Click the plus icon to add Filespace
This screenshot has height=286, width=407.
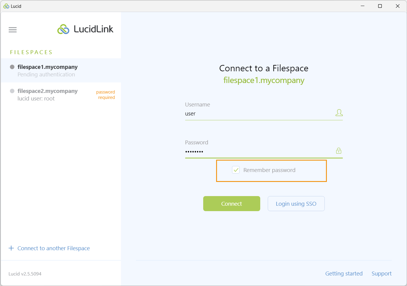coord(11,248)
